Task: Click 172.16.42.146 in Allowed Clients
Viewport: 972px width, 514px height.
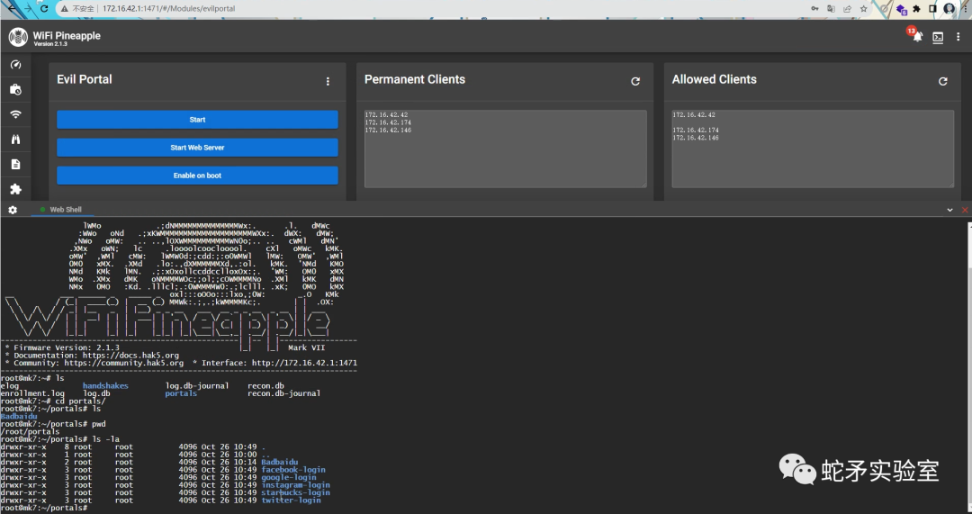Action: click(696, 139)
